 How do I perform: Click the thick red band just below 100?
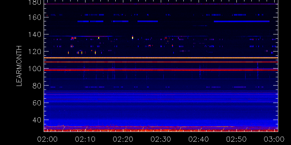161,70
